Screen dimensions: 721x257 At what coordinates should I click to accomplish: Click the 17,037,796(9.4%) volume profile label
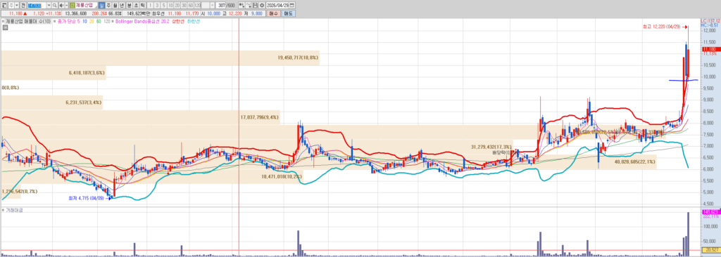click(x=260, y=117)
